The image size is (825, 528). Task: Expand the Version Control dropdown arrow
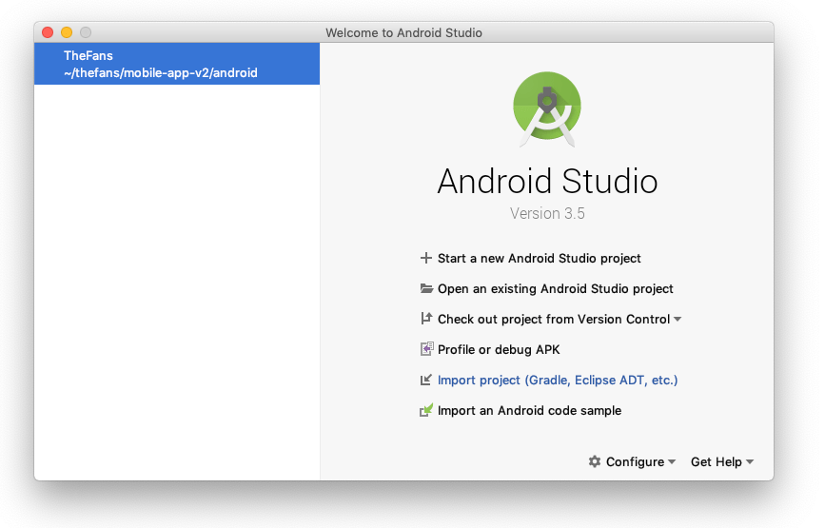tap(678, 320)
